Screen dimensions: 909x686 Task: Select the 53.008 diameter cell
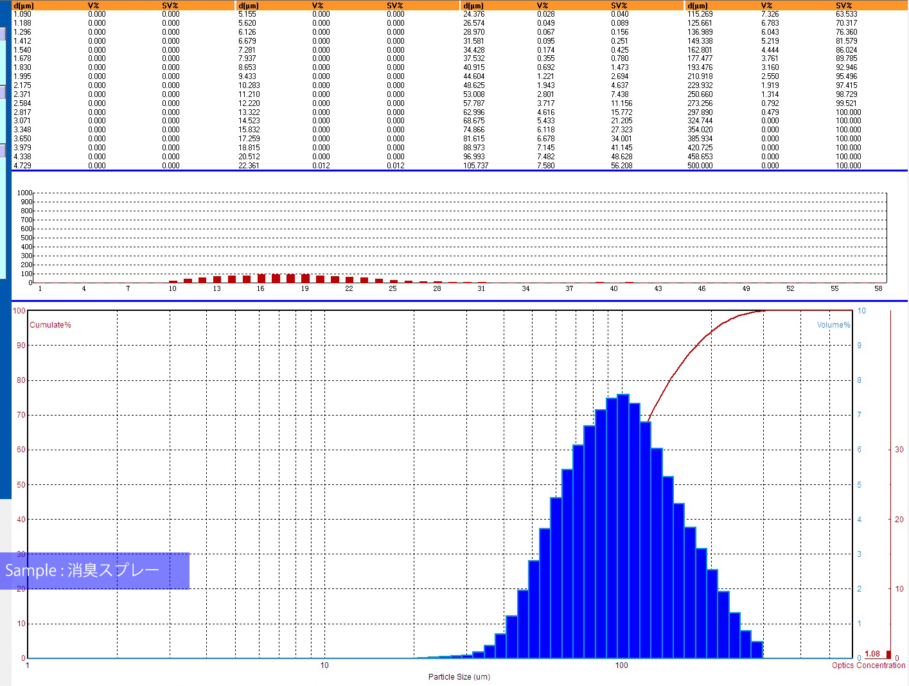474,94
